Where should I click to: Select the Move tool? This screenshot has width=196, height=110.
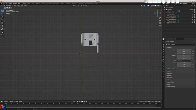2,17
